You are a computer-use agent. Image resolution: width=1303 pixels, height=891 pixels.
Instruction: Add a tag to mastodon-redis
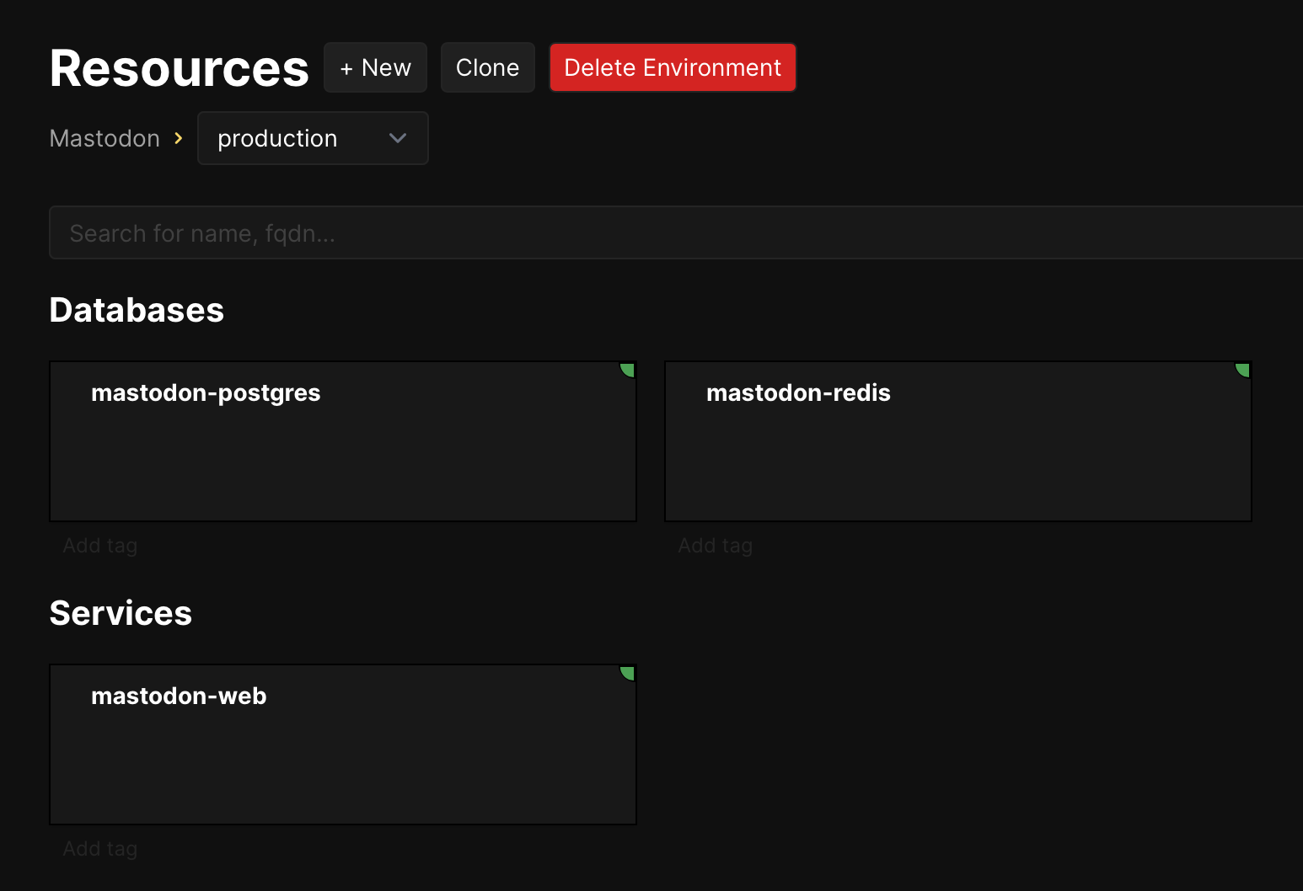click(x=714, y=545)
